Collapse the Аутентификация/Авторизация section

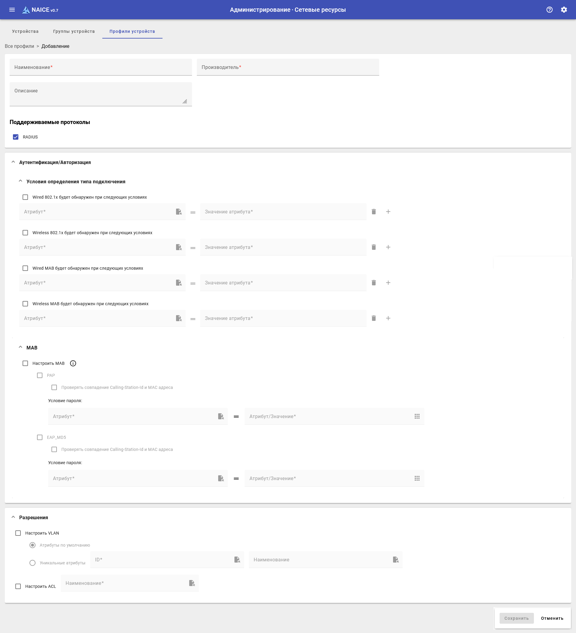point(13,162)
